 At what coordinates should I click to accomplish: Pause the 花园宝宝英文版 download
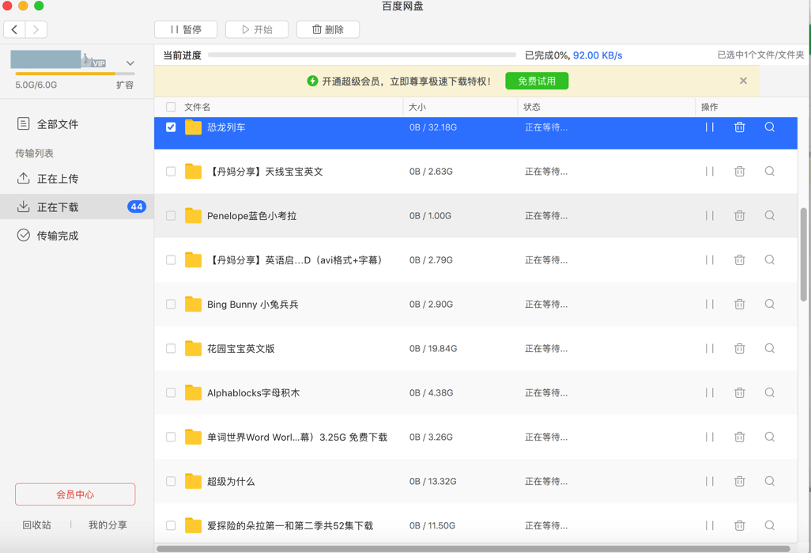coord(710,348)
